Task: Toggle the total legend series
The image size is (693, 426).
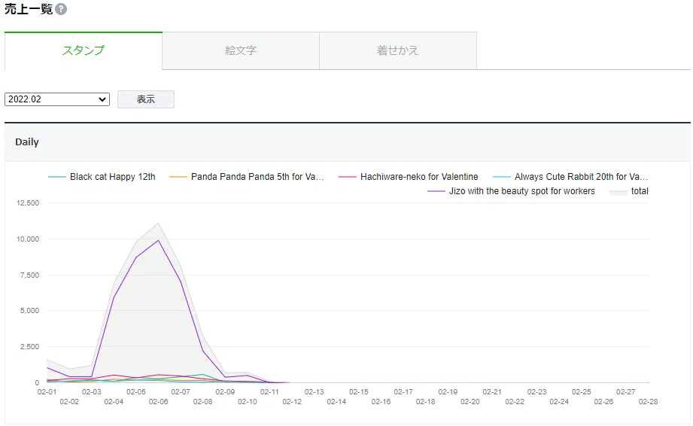Action: coord(629,191)
